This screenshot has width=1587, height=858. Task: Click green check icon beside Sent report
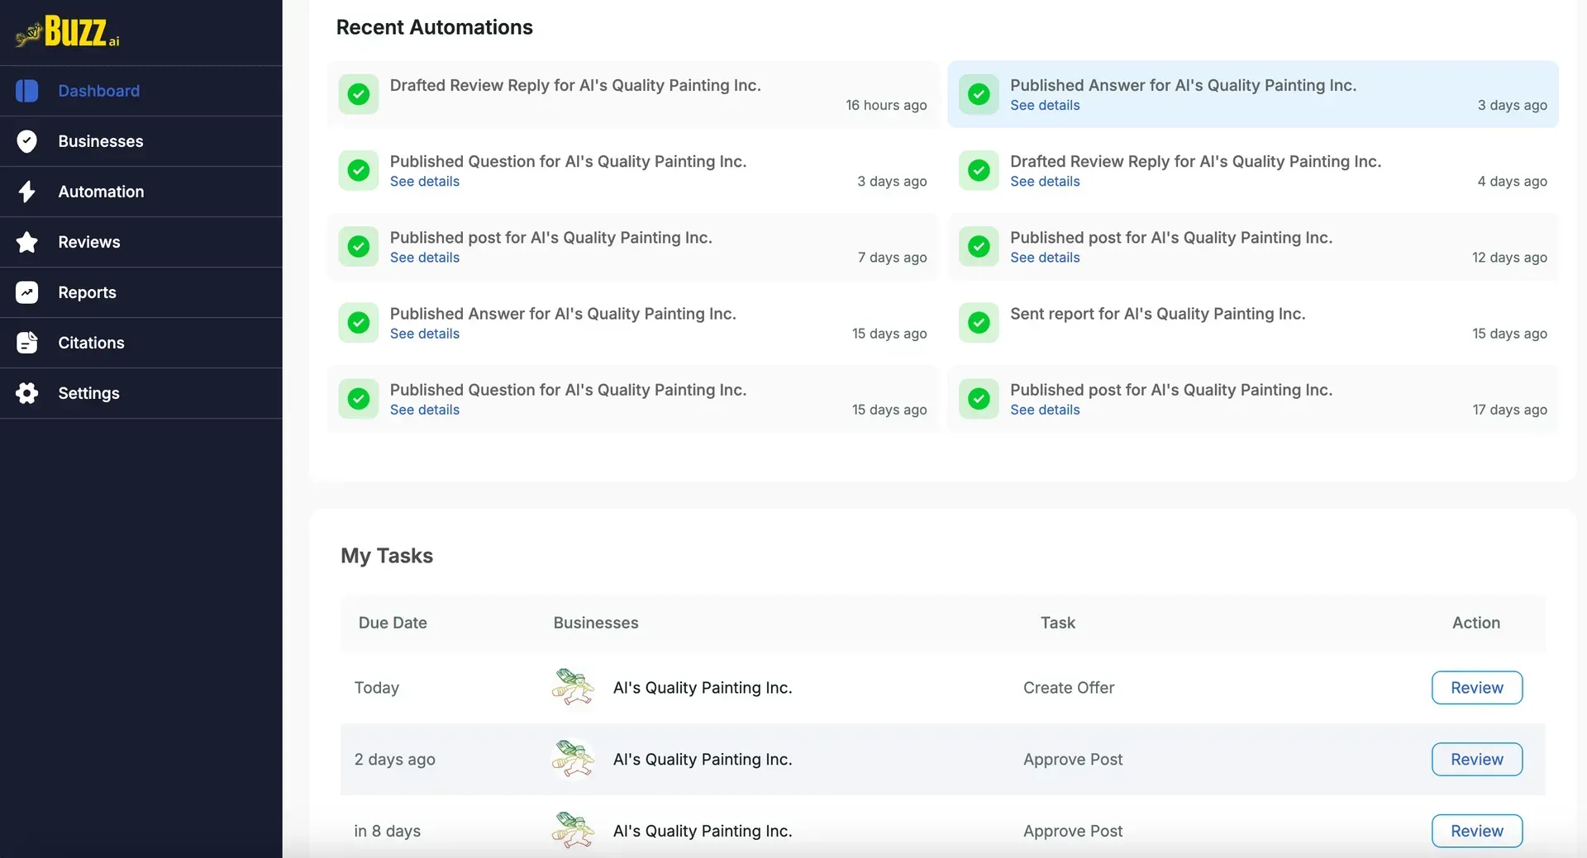(979, 322)
